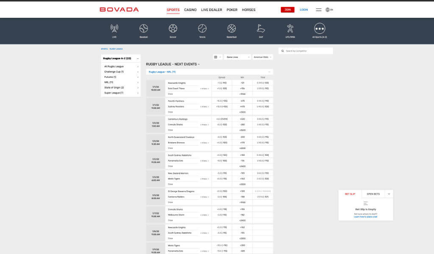Open 'Learn how to place a bet' link
This screenshot has height=254, width=434.
[x=365, y=217]
